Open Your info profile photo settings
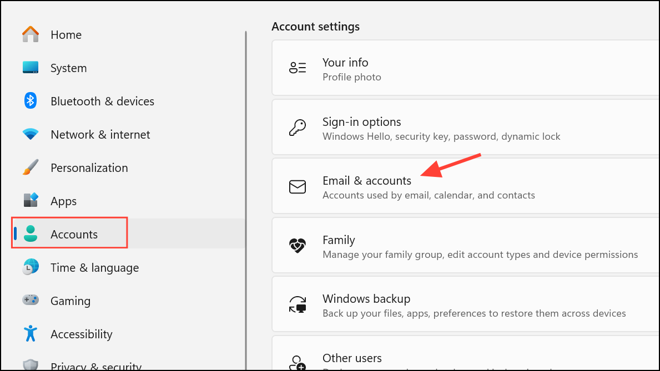Screen dimensions: 660x371 466,68
